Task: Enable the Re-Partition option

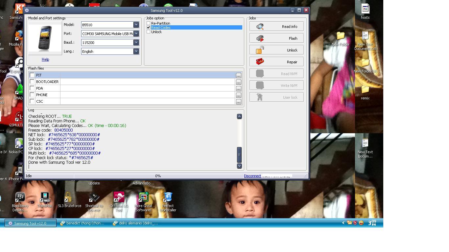Action: coord(149,23)
